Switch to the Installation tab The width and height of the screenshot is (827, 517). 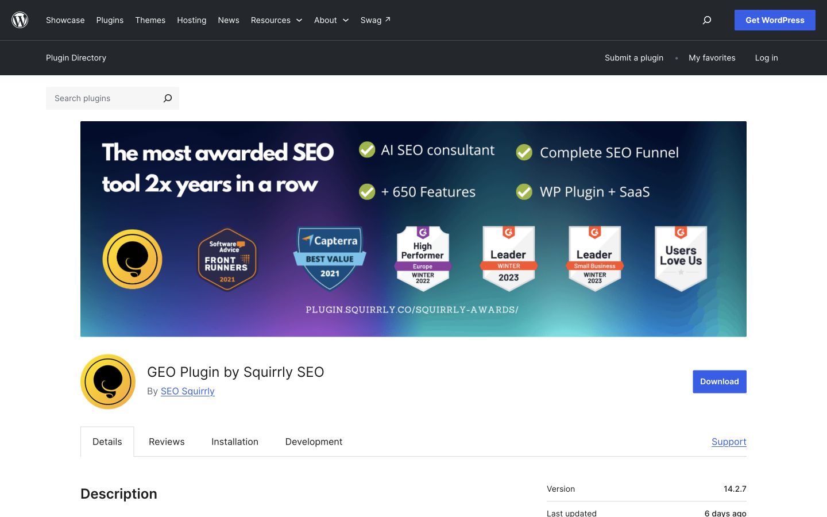pyautogui.click(x=235, y=442)
